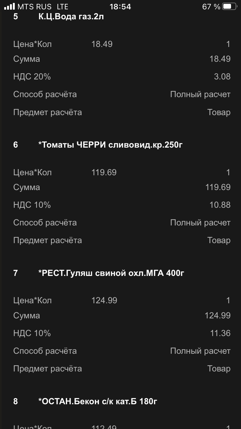Select item title К.Ц.Вода газ.2л

tap(71, 17)
